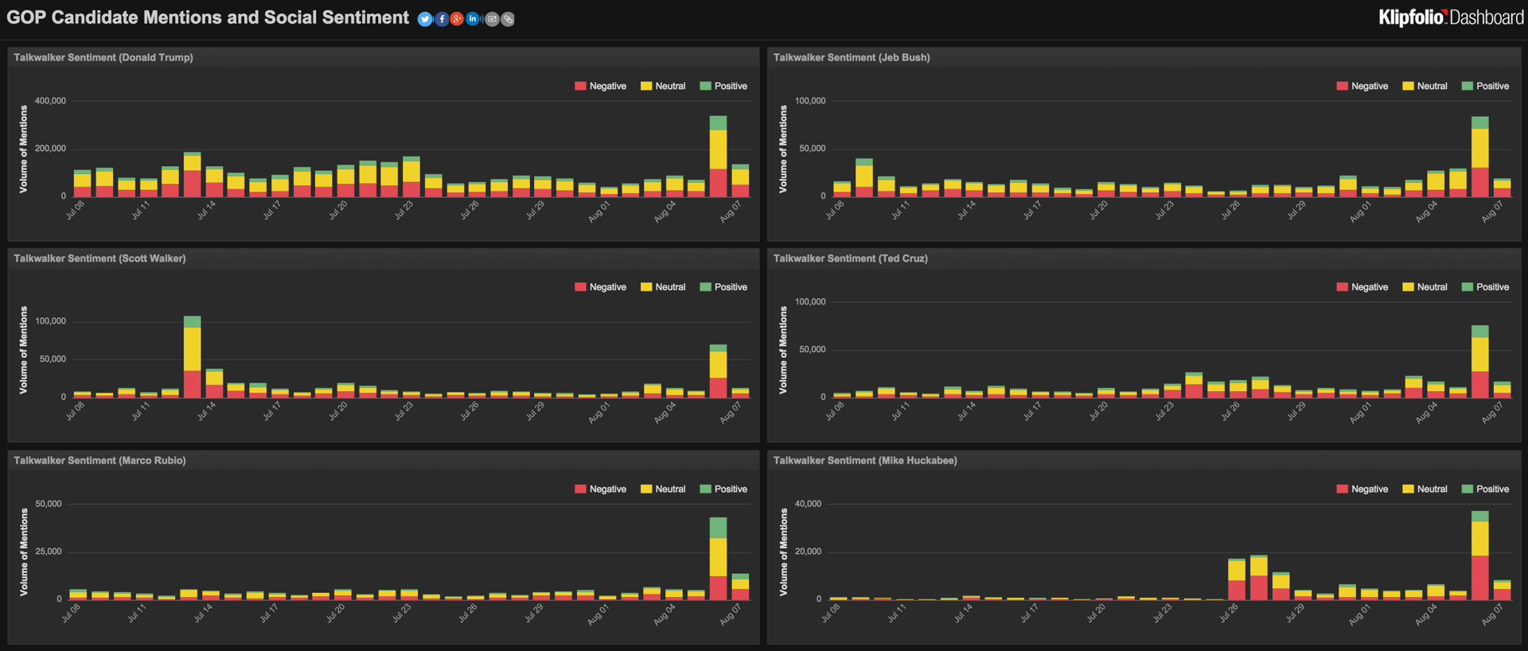Hide Positive series in Mike Huckabee chart

(x=1485, y=489)
